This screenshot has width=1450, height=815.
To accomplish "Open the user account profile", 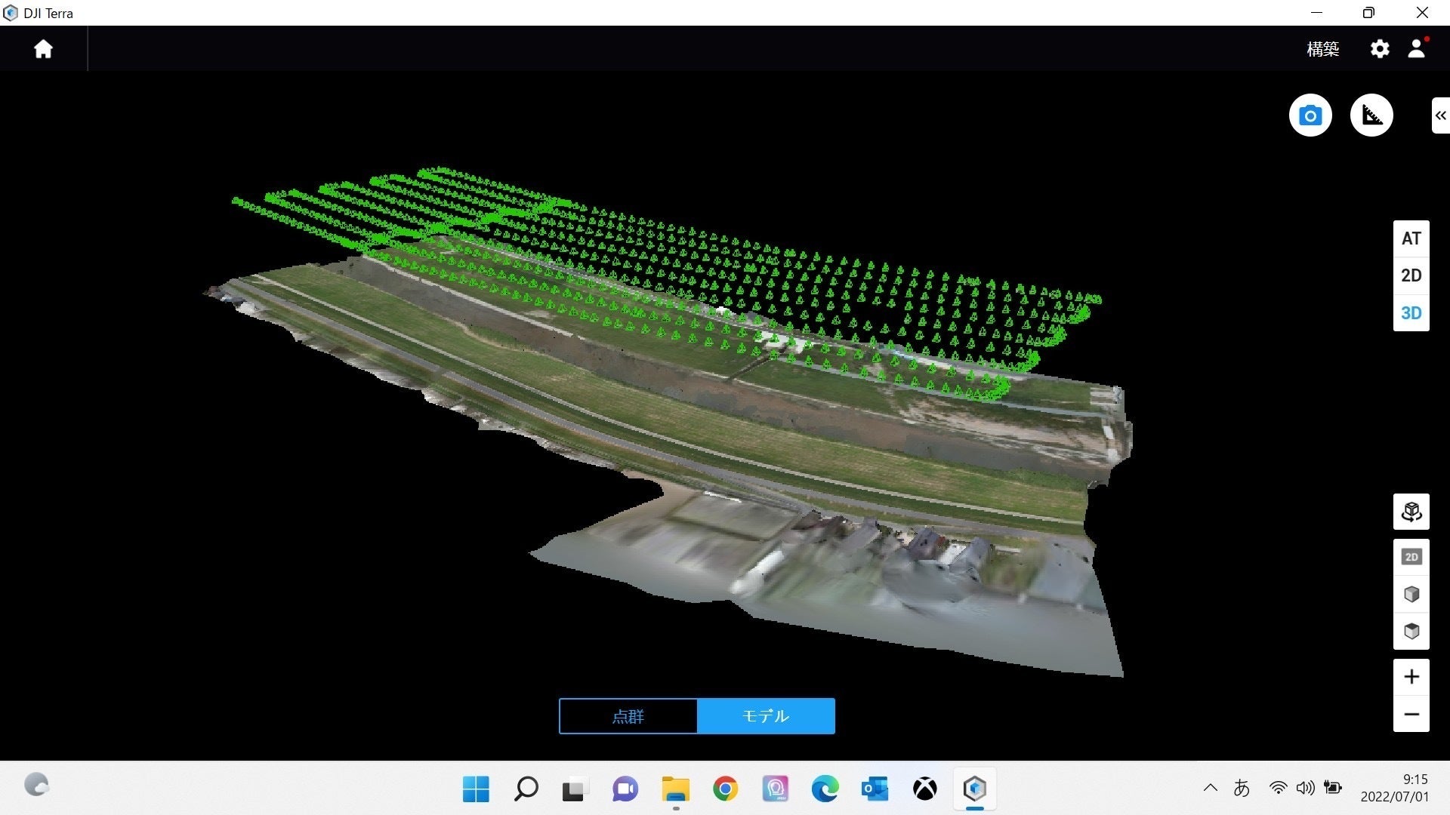I will click(1417, 49).
